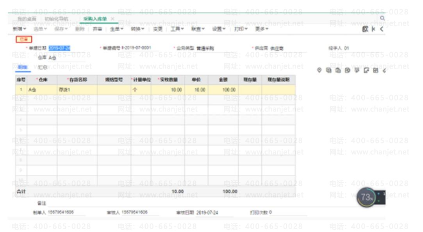
Task: Click the 现存量说明 column header
Action: pos(278,80)
